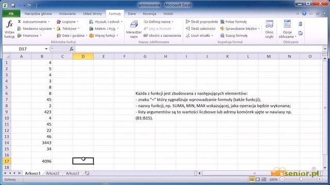Click the vertical scrollbar down arrow
The image size is (330, 185).
point(325,168)
